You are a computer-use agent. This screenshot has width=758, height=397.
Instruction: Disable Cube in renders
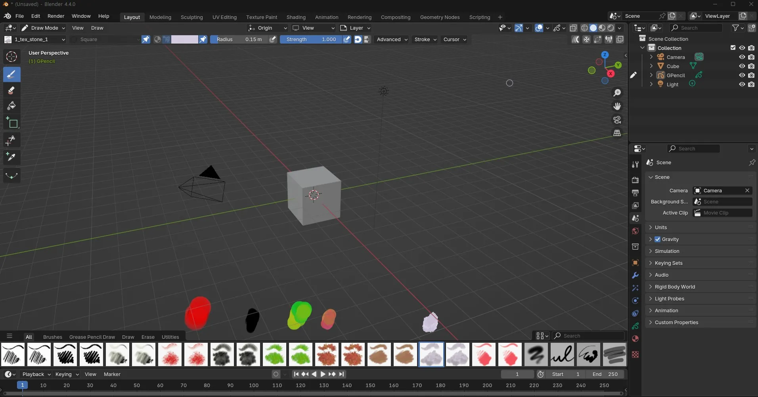tap(751, 66)
